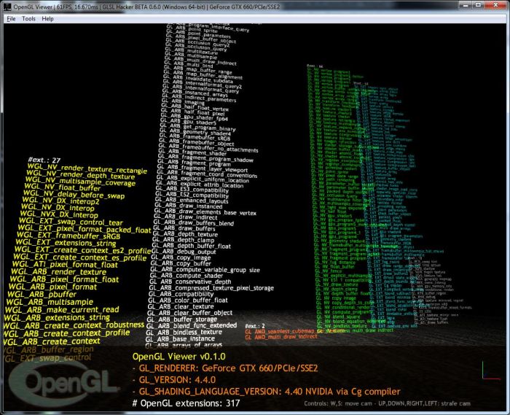Select GL_ARB_enhanced_layouts text
Screen dimensions: 510x415
click(191, 200)
